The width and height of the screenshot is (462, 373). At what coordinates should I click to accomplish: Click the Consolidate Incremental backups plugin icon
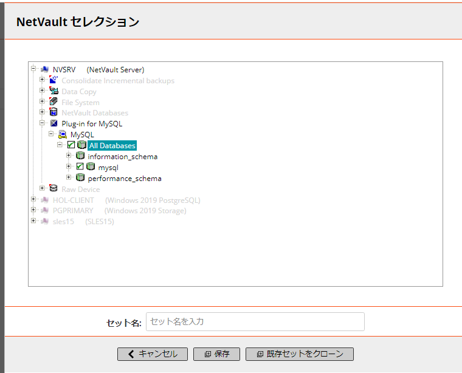(53, 80)
